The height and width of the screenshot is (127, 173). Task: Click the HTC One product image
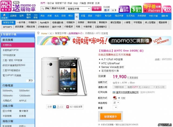(64, 76)
